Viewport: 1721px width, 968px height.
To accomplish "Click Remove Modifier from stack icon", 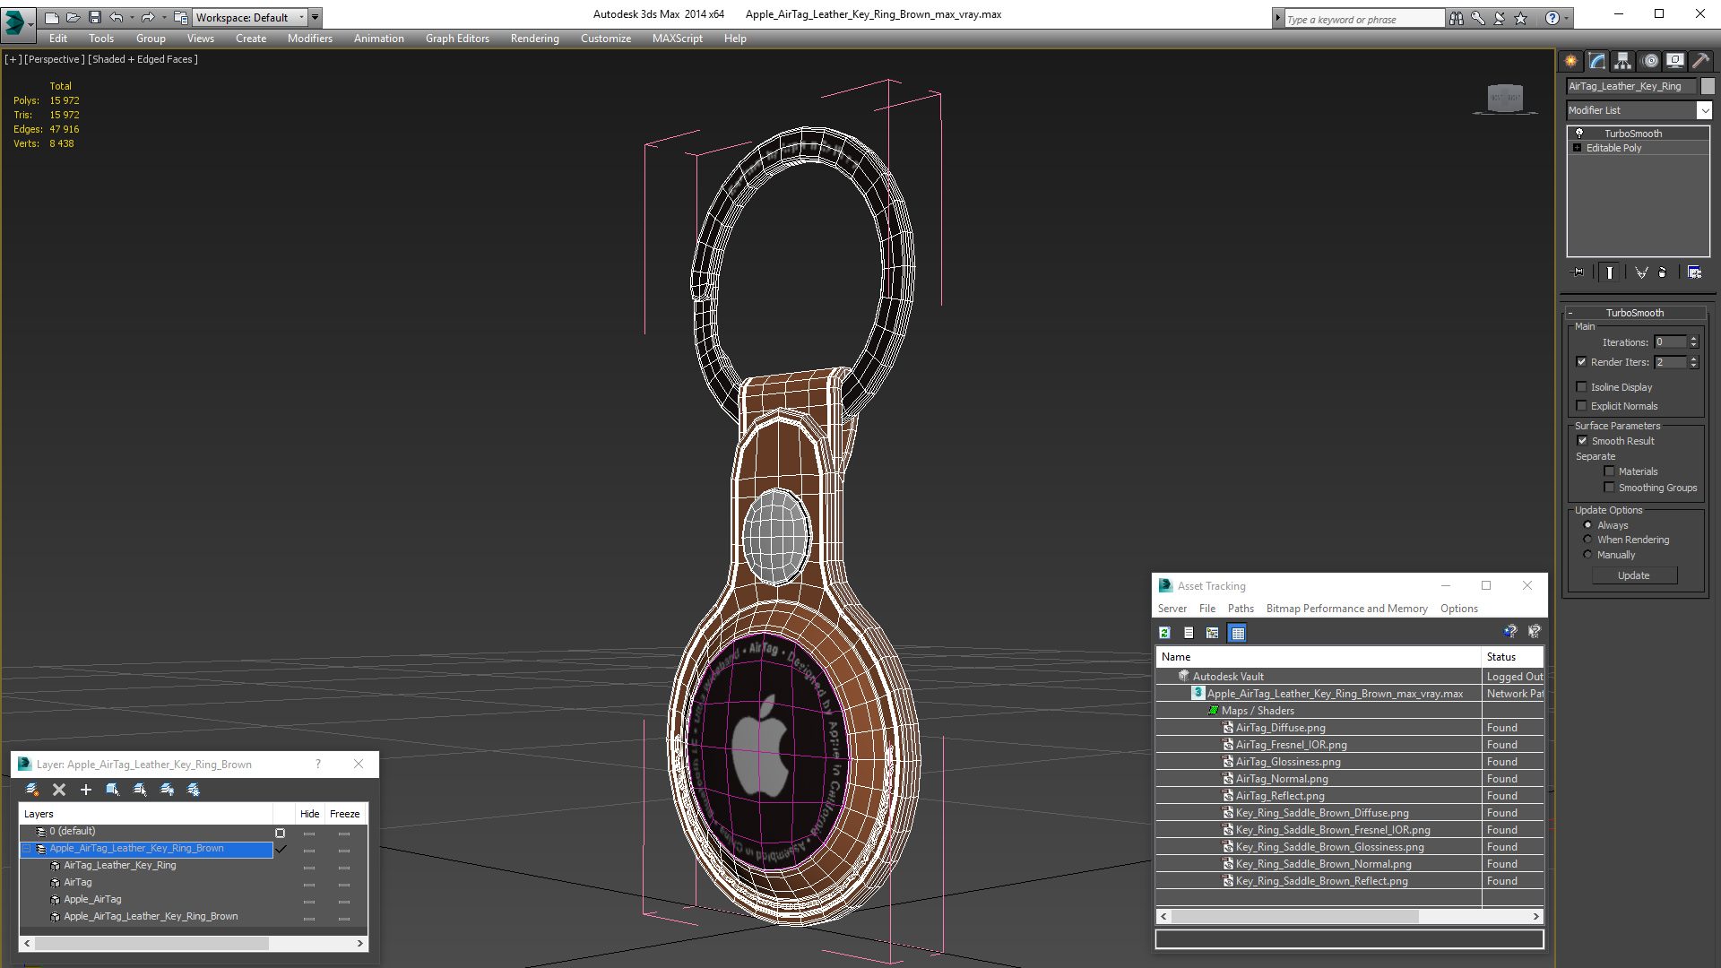I will (x=1664, y=272).
